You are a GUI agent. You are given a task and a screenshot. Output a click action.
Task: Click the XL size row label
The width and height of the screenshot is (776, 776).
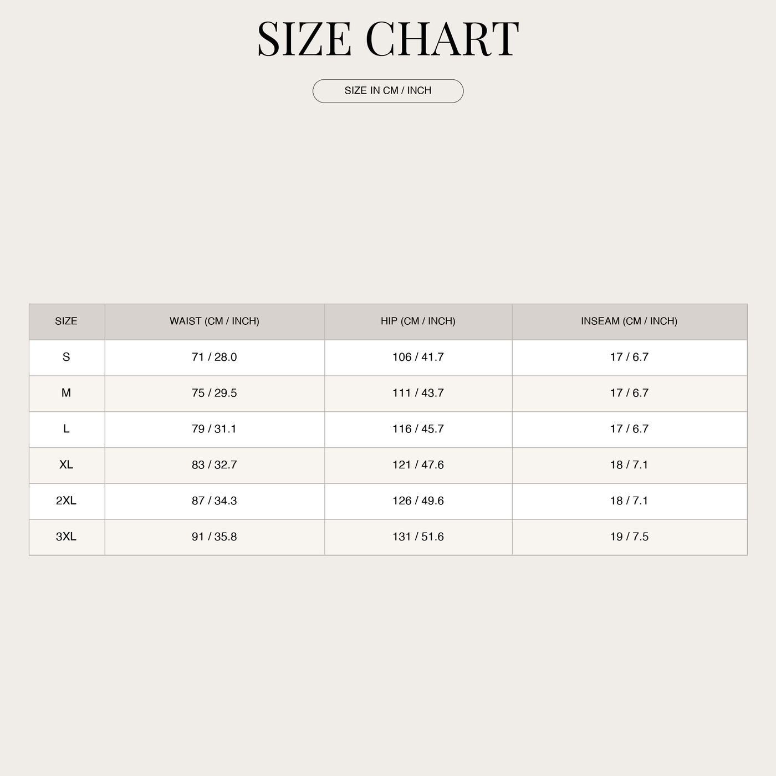66,465
